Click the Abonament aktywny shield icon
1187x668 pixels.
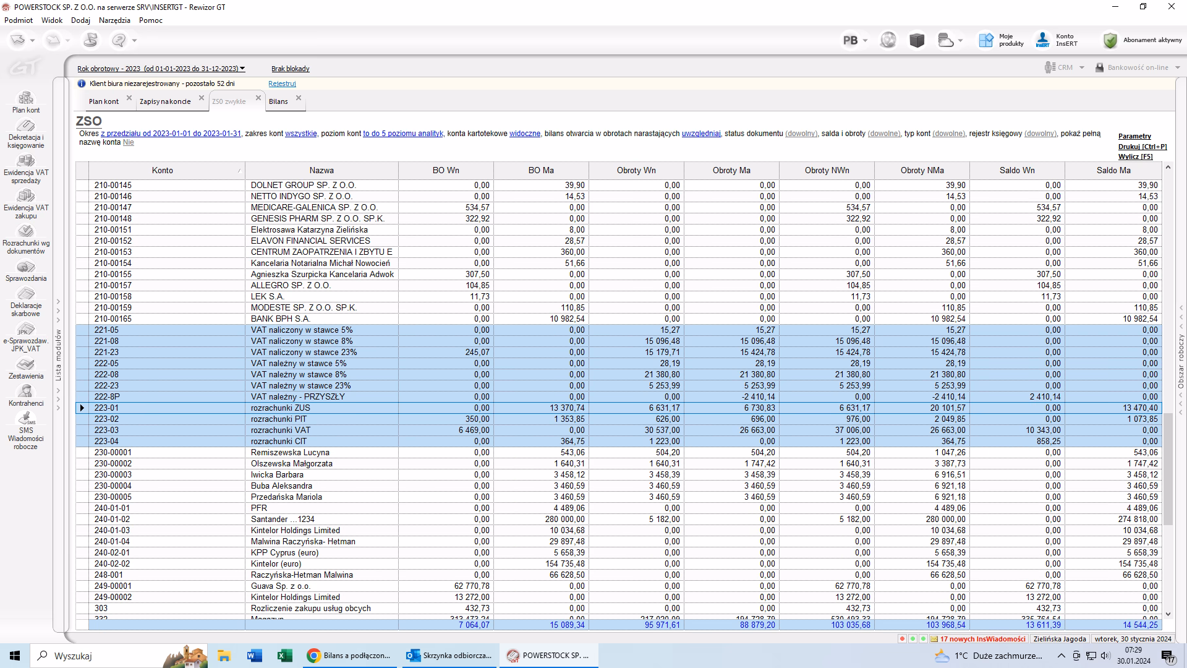click(1110, 40)
